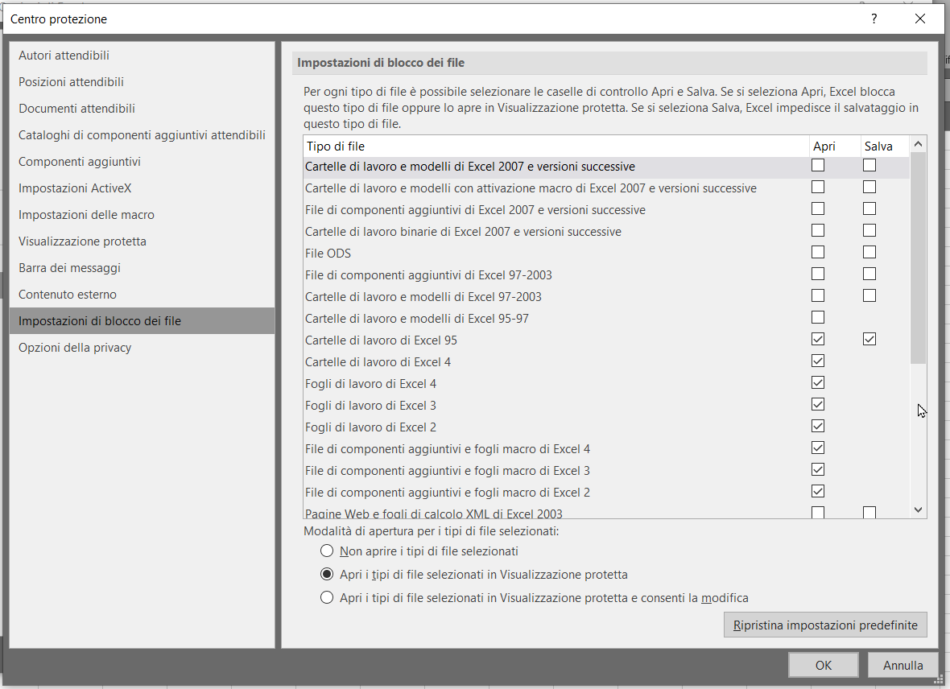950x689 pixels.
Task: Go to Impostazioni delle macro
Action: tap(142, 215)
